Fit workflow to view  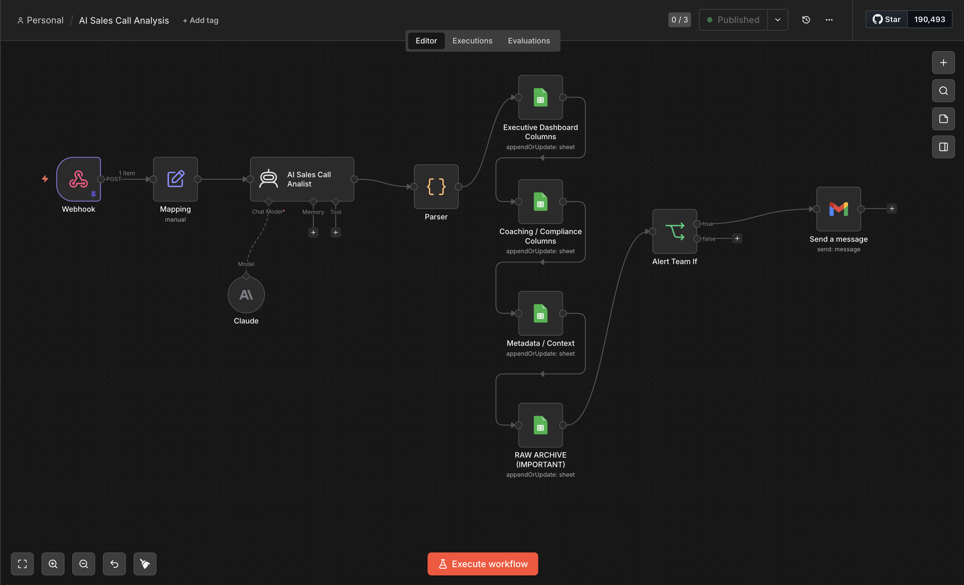point(22,564)
